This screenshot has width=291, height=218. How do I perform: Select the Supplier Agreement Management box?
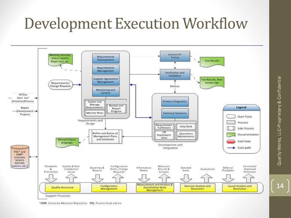[x=105, y=81]
